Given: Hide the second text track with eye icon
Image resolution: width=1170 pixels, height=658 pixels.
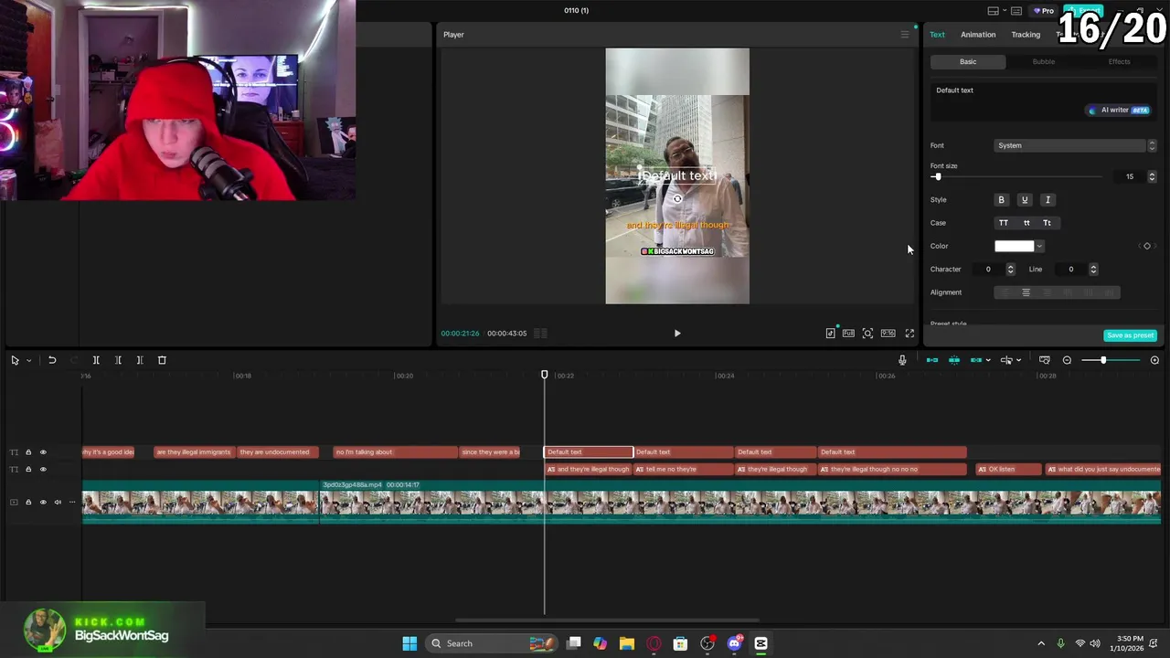Looking at the screenshot, I should click(x=43, y=470).
